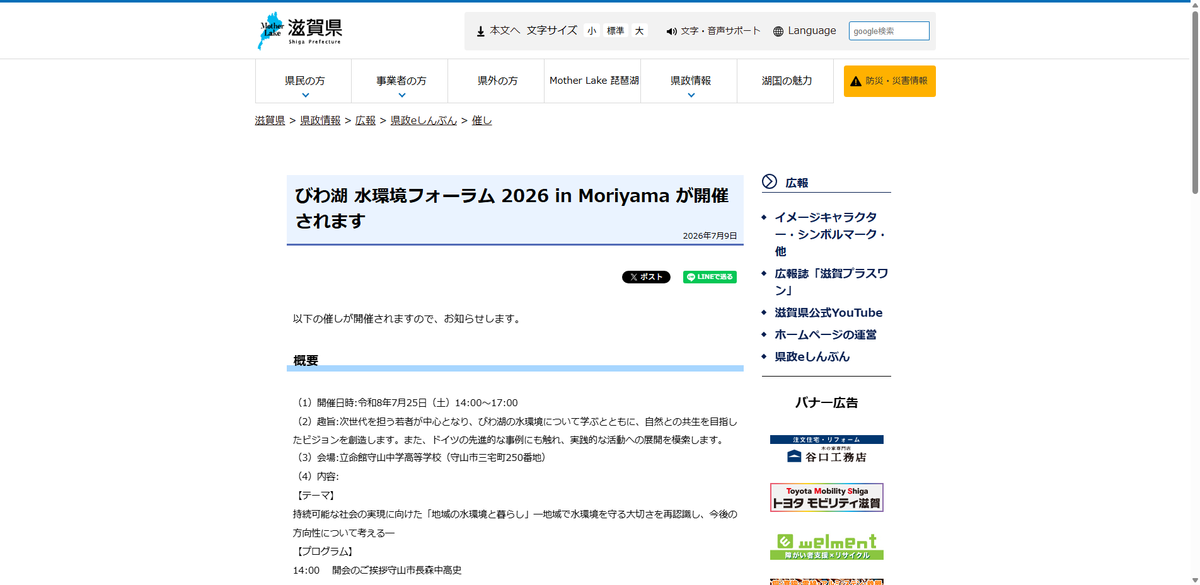
Task: Click the welment banner ad
Action: (x=826, y=546)
